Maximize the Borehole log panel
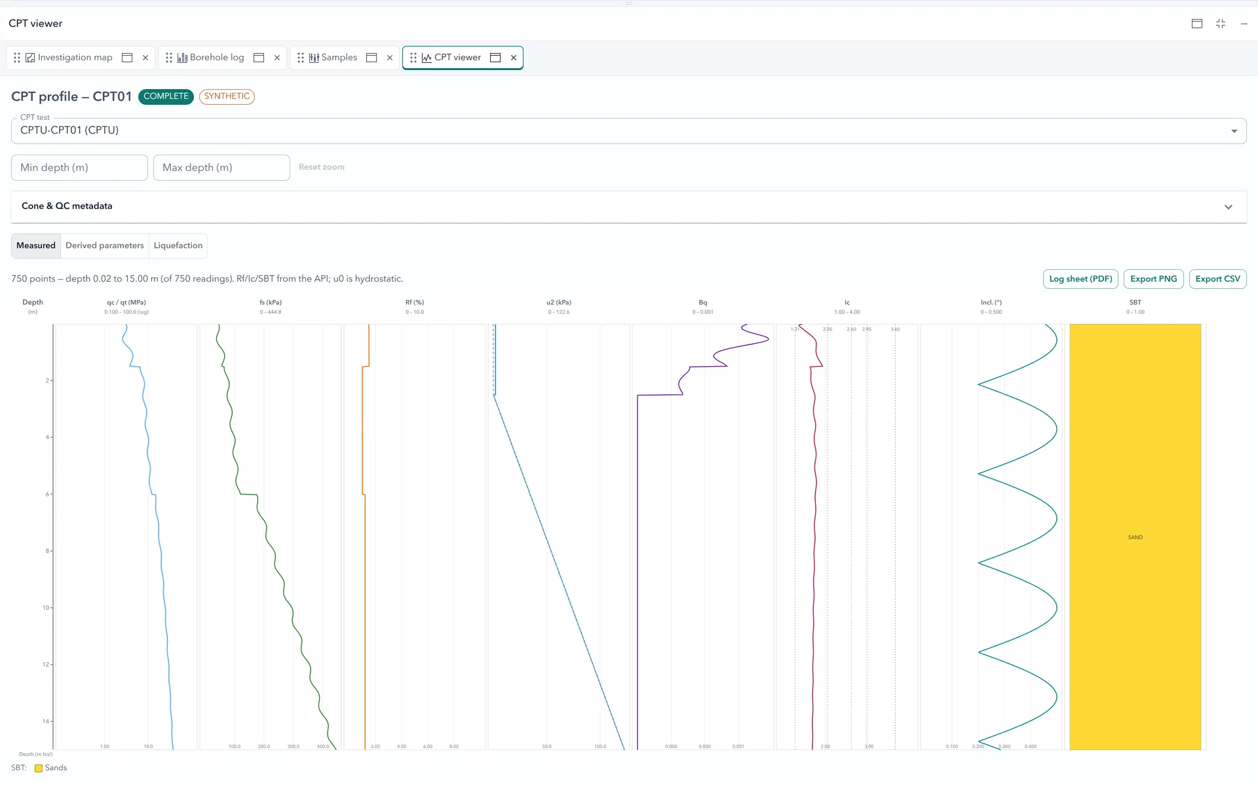Screen dimensions: 1258x786 [259, 58]
